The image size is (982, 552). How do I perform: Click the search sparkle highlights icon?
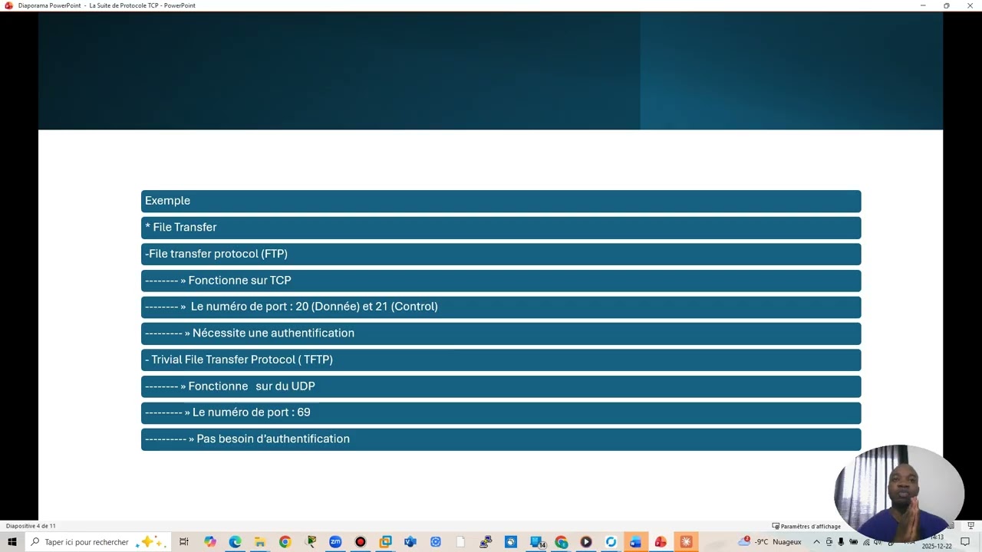point(150,542)
